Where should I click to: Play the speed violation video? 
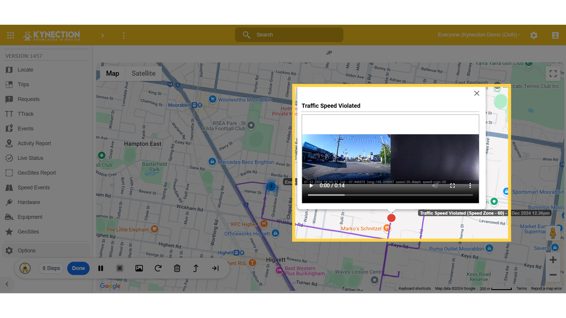(311, 185)
